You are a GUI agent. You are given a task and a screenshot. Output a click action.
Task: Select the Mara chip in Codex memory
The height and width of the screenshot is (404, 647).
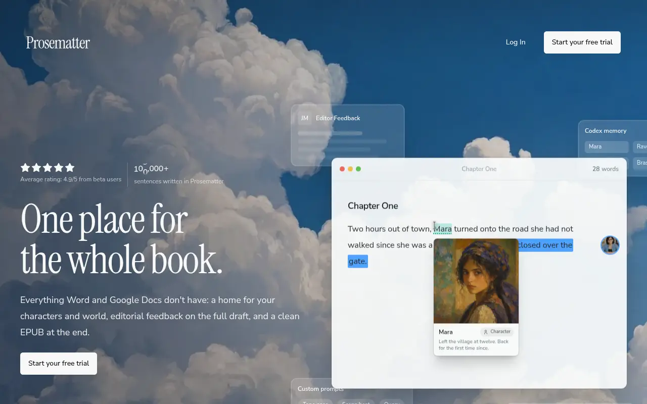(x=607, y=146)
